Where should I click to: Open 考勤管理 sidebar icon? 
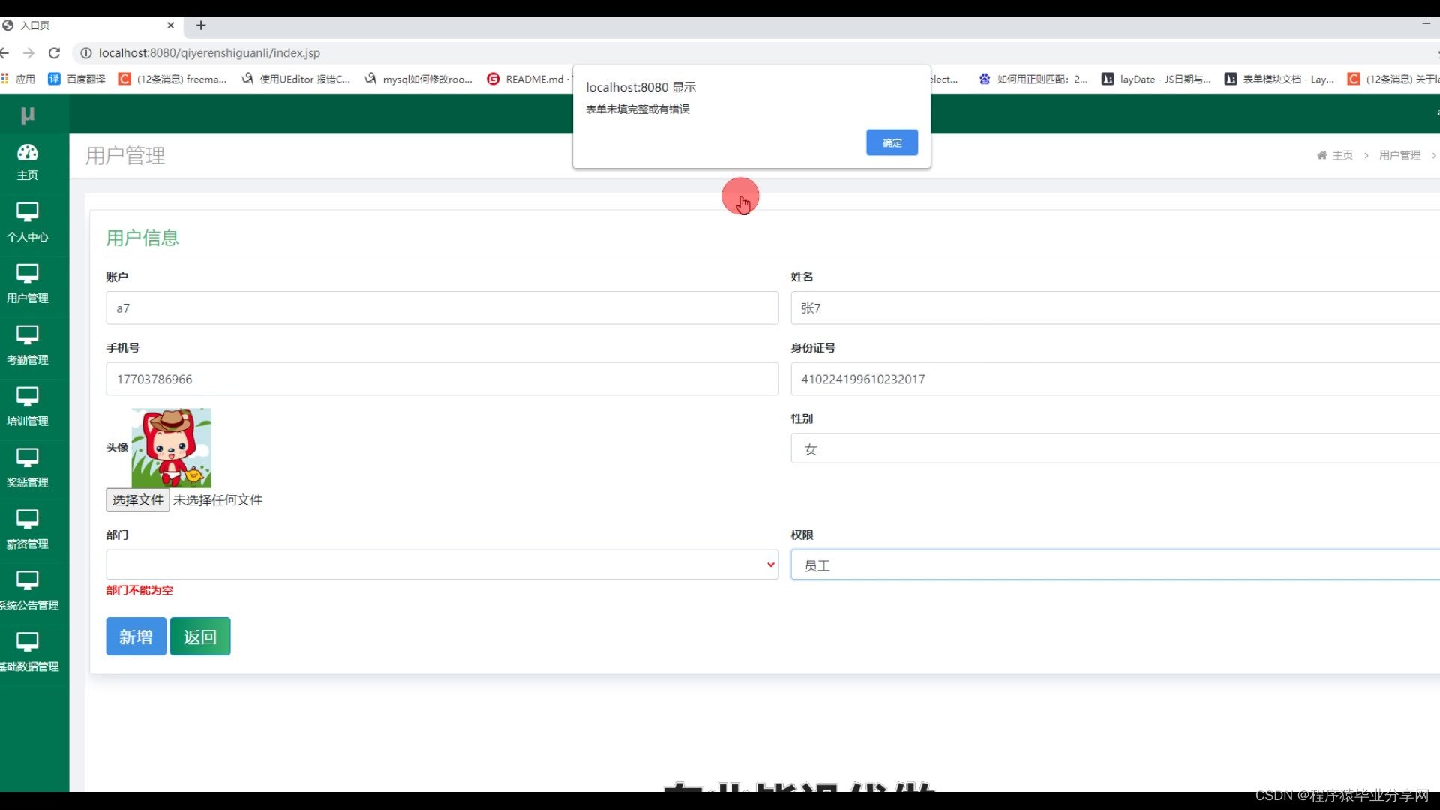click(x=28, y=336)
